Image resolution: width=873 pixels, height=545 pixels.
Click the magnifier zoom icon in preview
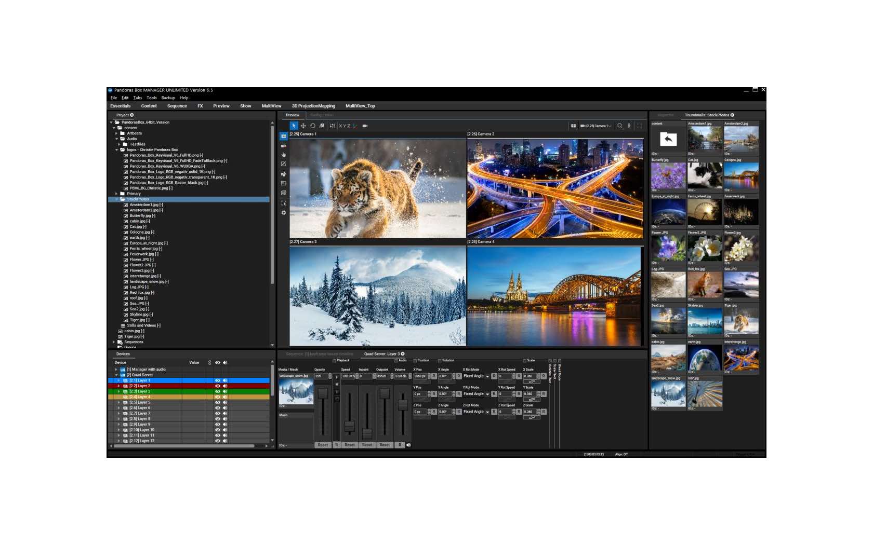619,126
